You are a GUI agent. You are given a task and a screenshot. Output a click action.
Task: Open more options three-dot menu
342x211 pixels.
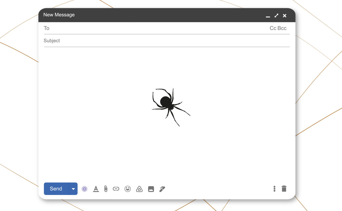tap(274, 189)
